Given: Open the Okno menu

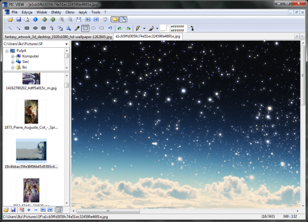Looking at the screenshot, I should (70, 12).
